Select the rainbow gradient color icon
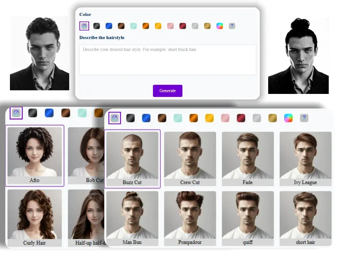 219,26
